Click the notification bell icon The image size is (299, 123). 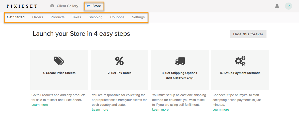[x=277, y=6]
